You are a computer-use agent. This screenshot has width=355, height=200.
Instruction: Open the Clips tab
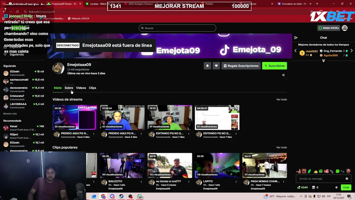tap(92, 88)
